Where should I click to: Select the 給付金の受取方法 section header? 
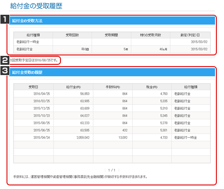tap(112, 21)
